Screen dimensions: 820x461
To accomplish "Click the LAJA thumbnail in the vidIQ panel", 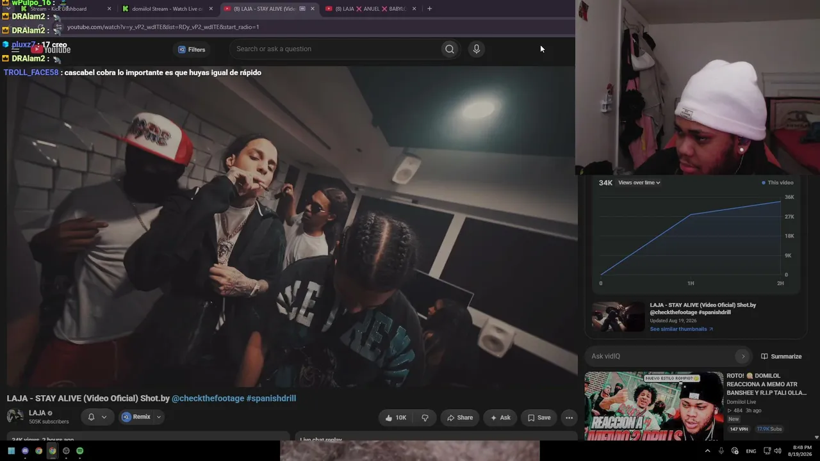I will pos(618,316).
